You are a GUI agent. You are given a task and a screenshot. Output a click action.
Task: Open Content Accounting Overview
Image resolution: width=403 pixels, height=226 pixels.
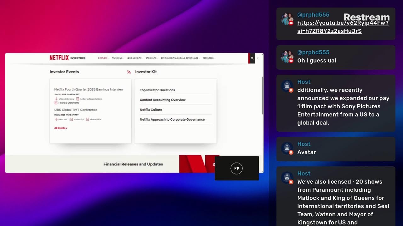click(x=162, y=100)
